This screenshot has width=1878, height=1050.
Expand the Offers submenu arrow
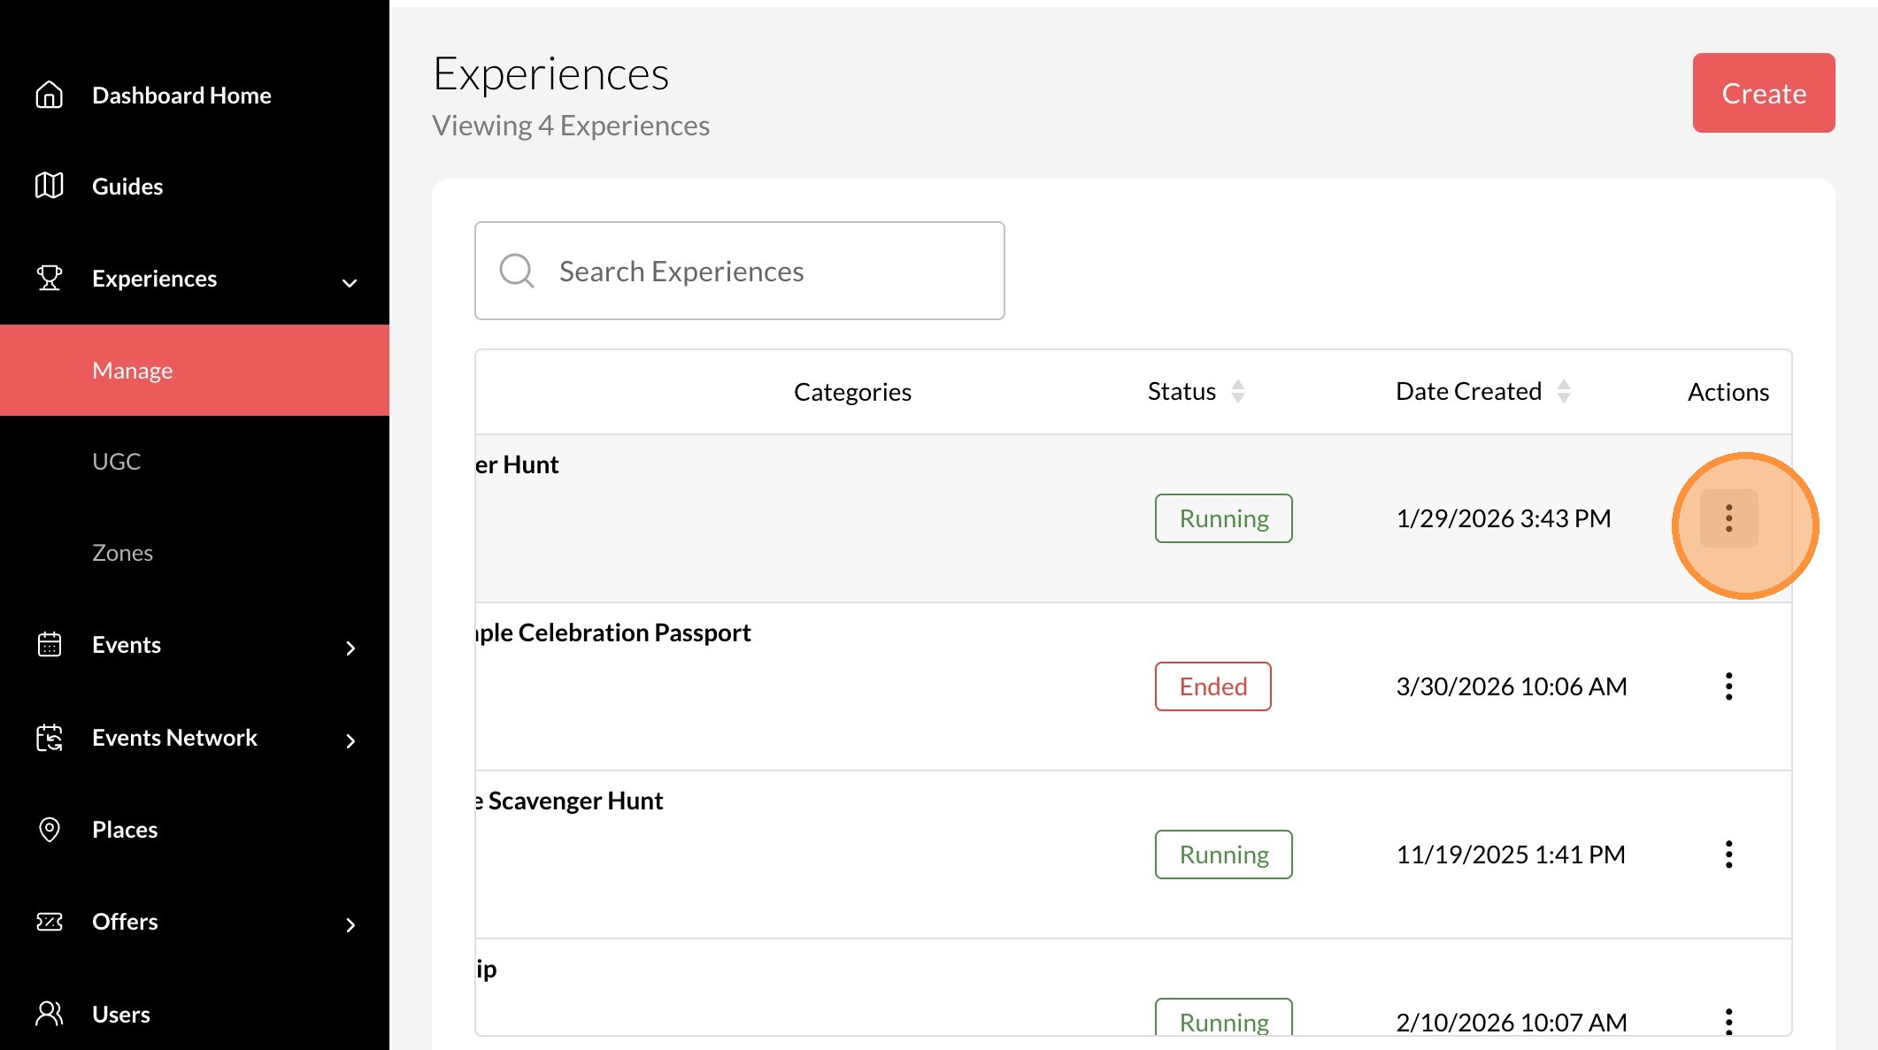350,925
